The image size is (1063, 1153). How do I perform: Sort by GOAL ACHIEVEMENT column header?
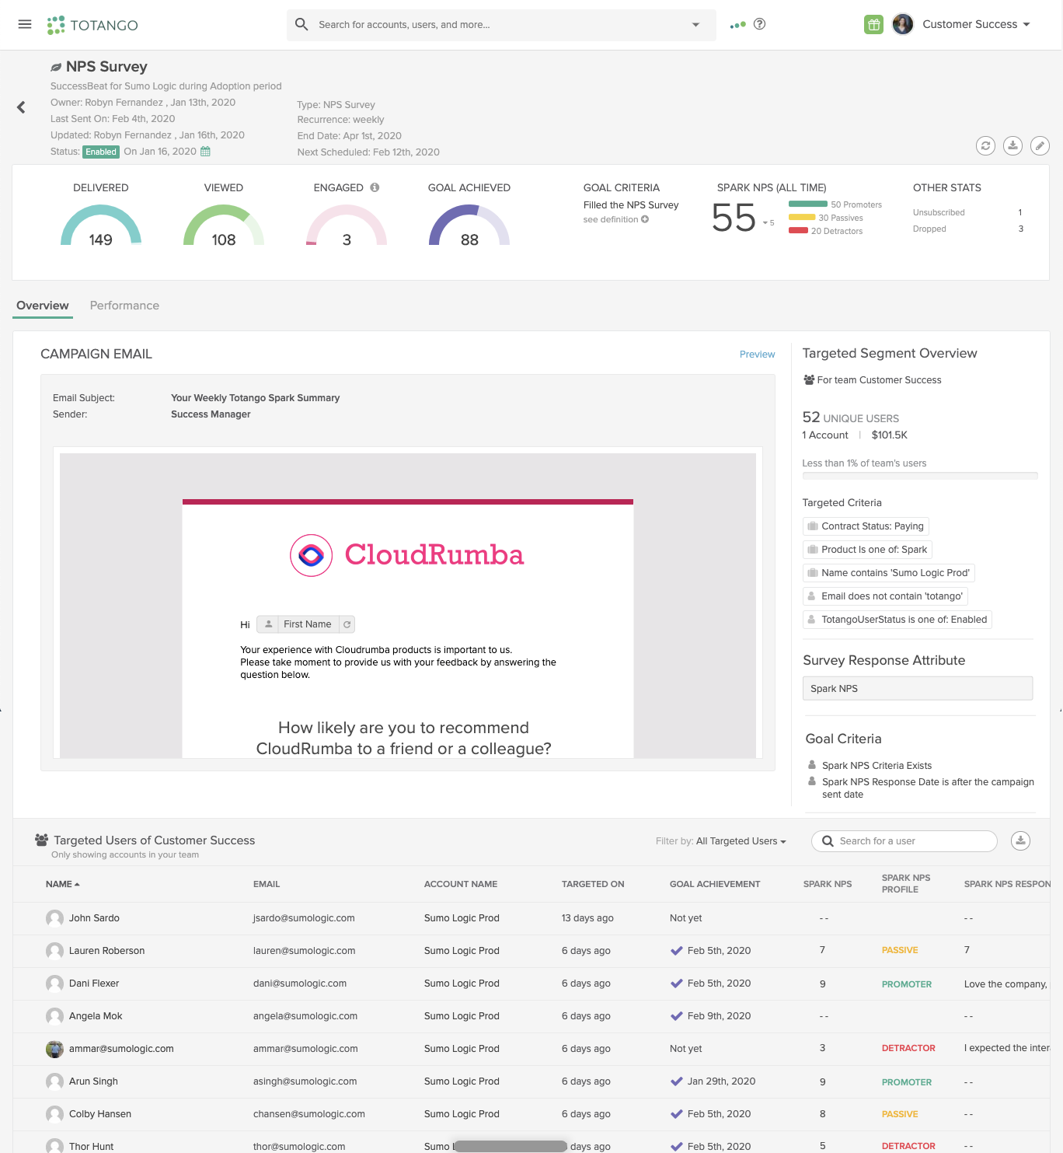coord(715,884)
